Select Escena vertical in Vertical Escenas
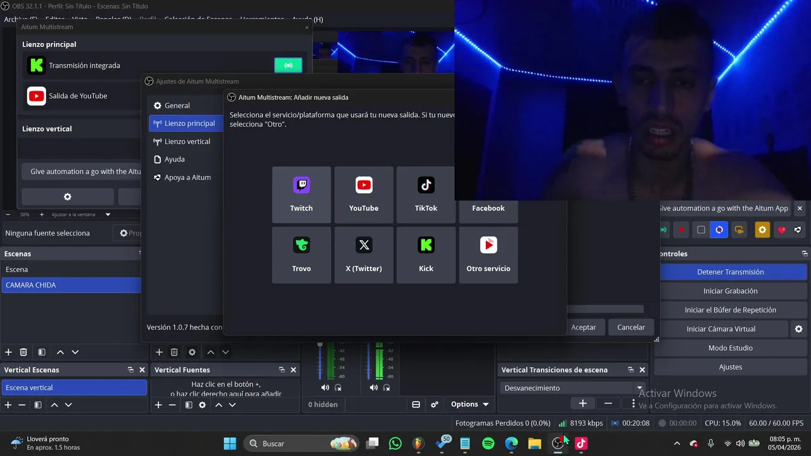The height and width of the screenshot is (456, 811). pyautogui.click(x=74, y=388)
